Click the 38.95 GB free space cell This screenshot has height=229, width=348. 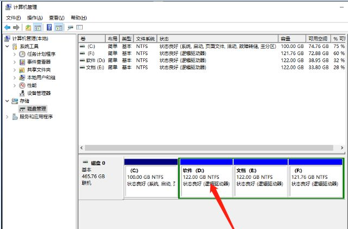tap(318, 61)
